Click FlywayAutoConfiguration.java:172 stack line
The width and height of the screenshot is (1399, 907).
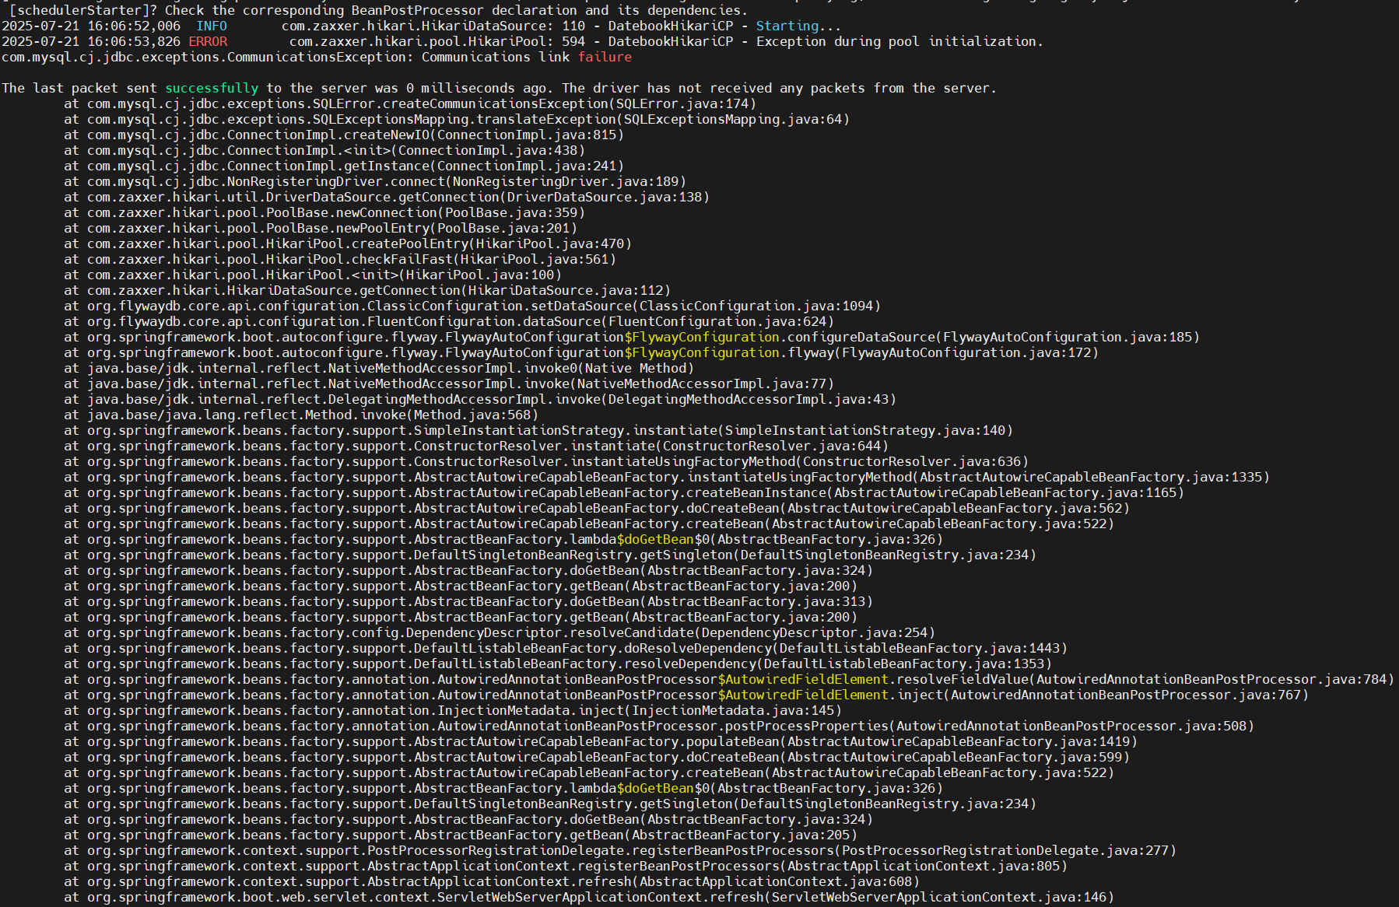(x=581, y=353)
